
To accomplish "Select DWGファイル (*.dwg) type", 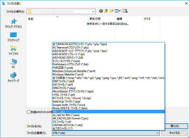I will point(108,88).
